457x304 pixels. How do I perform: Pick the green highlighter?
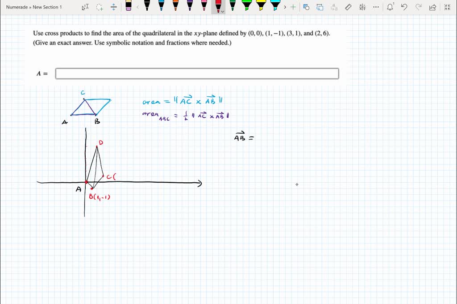pyautogui.click(x=247, y=7)
